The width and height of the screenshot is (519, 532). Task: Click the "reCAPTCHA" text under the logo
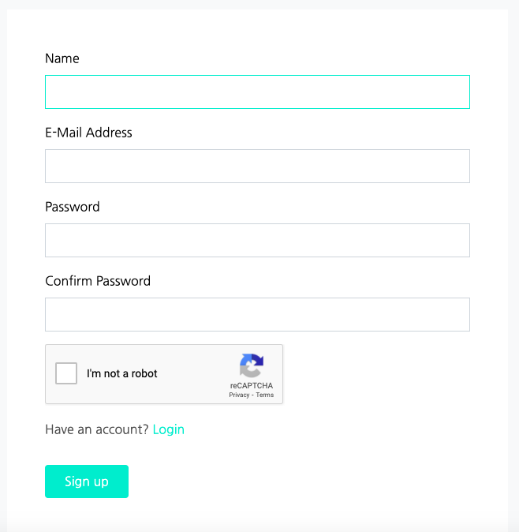[x=252, y=386]
